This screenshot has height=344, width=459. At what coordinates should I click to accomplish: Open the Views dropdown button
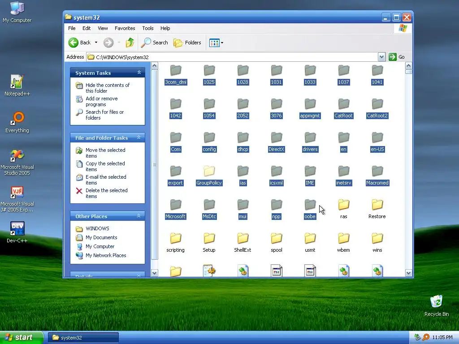click(x=217, y=43)
